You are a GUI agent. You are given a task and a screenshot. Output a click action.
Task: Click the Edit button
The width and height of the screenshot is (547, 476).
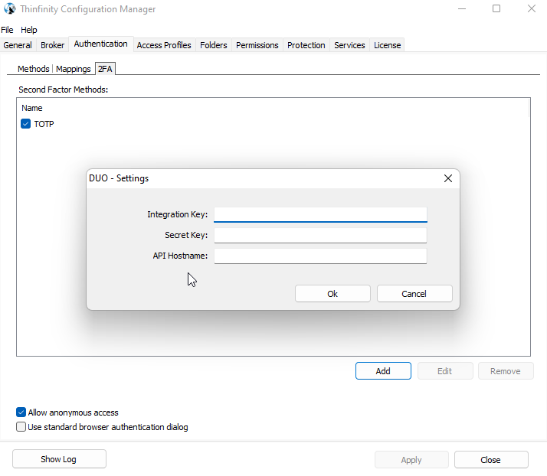445,370
